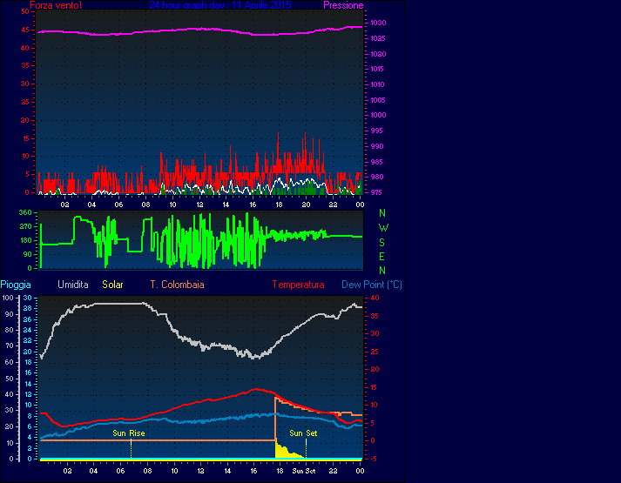Click the 995 pressure axis value
The image size is (621, 483).
point(376,131)
